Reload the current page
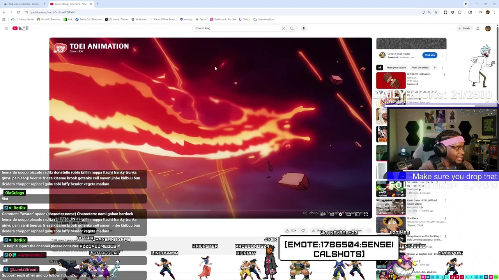 [x=18, y=12]
